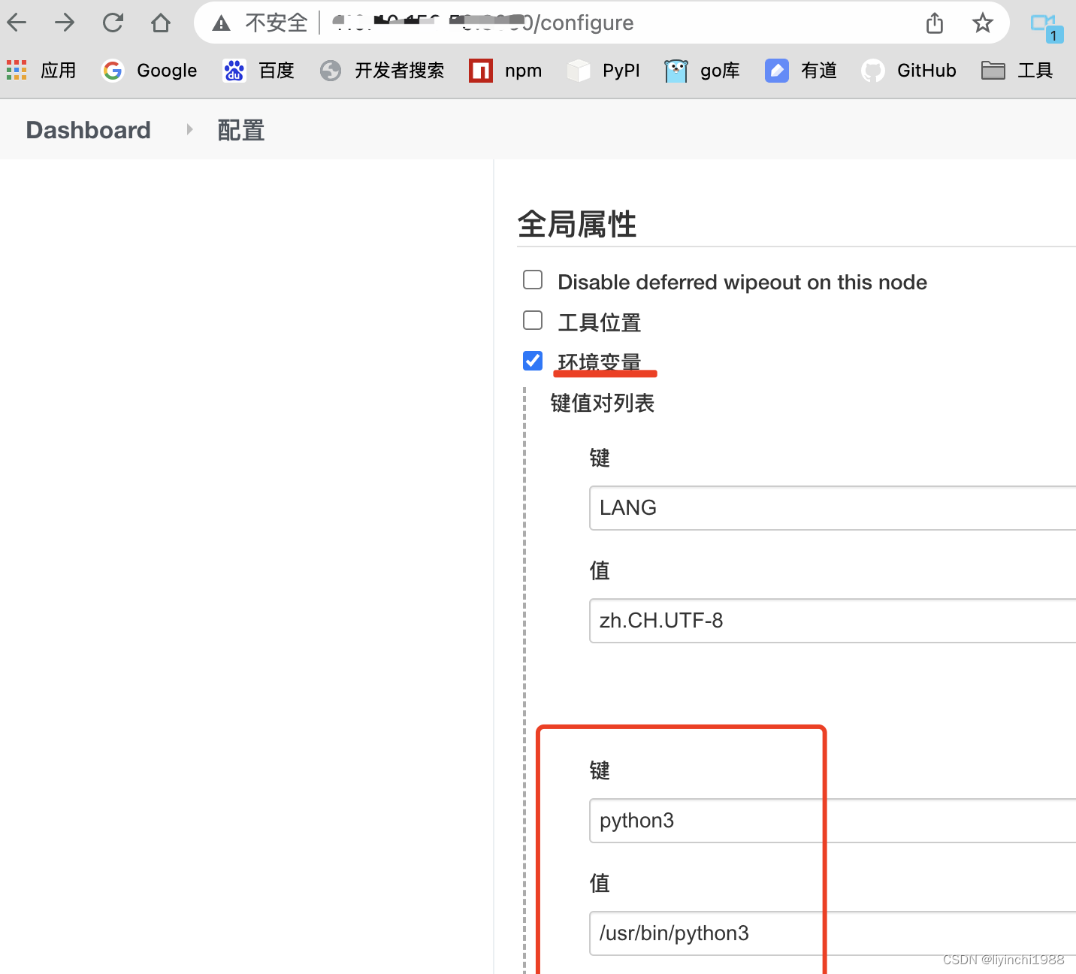The height and width of the screenshot is (974, 1076).
Task: Open the go库 bookmark
Action: coord(703,71)
